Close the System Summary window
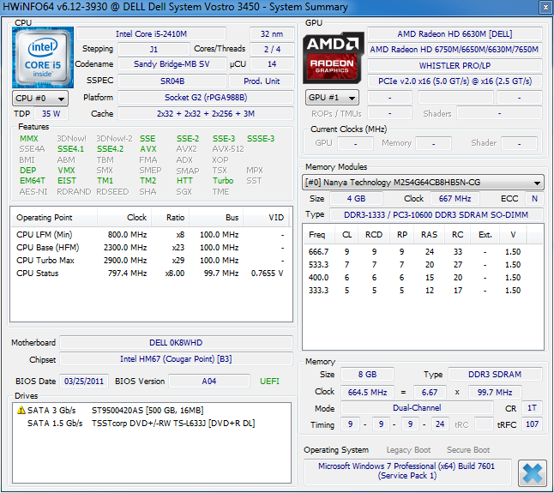The width and height of the screenshot is (554, 493). click(546, 8)
